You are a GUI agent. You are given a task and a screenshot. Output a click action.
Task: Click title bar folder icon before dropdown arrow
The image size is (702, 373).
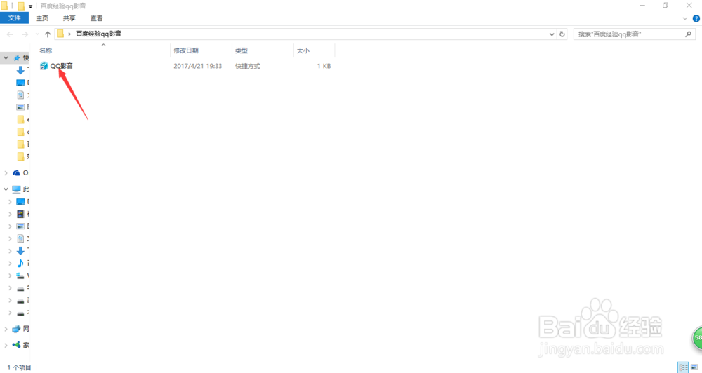pyautogui.click(x=21, y=6)
